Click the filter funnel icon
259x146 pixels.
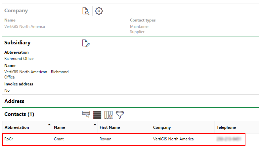click(x=120, y=115)
